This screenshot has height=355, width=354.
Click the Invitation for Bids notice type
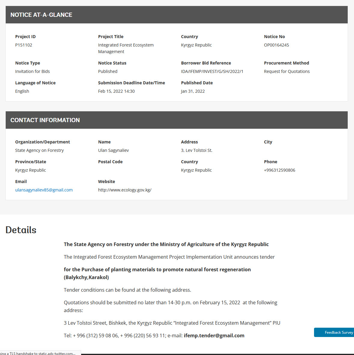coord(32,71)
